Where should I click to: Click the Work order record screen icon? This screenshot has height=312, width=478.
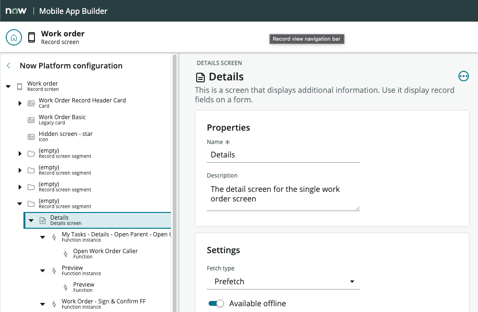pyautogui.click(x=20, y=87)
